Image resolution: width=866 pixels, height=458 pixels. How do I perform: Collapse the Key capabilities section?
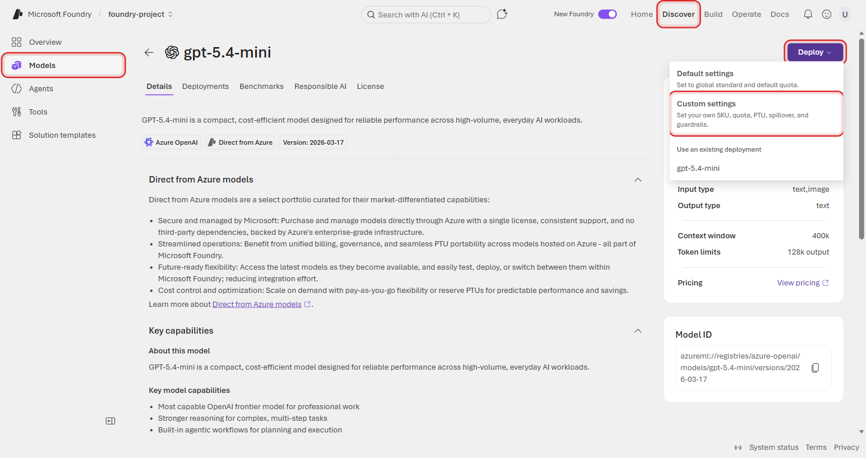pyautogui.click(x=638, y=331)
